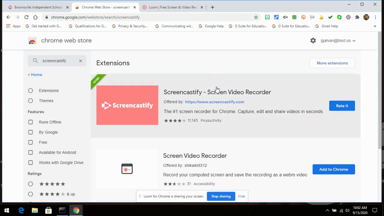Open the blue diagonal arrow extension
This screenshot has width=384, height=216.
click(x=276, y=17)
